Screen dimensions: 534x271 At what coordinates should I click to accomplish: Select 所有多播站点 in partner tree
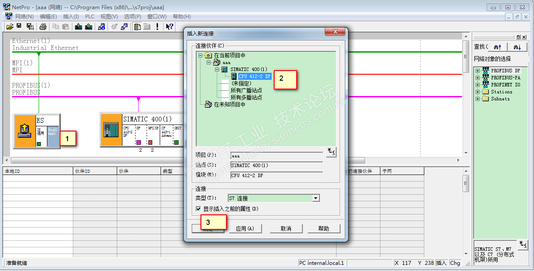(247, 97)
